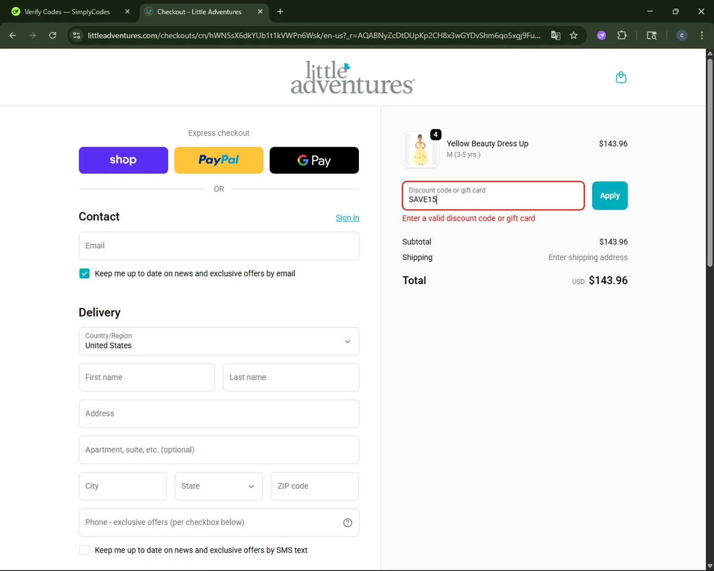Click the browser address bar URL
The image size is (714, 571).
(314, 35)
